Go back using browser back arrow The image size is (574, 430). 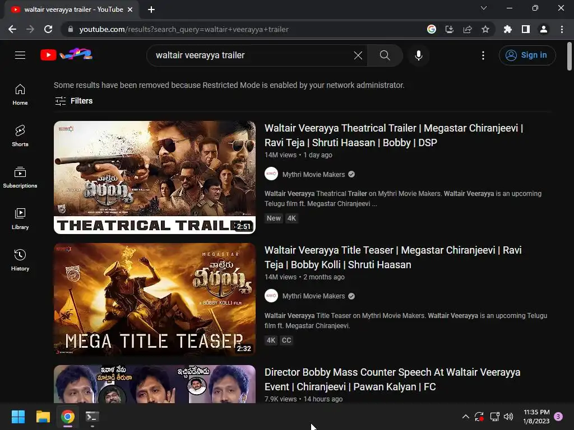[x=12, y=29]
